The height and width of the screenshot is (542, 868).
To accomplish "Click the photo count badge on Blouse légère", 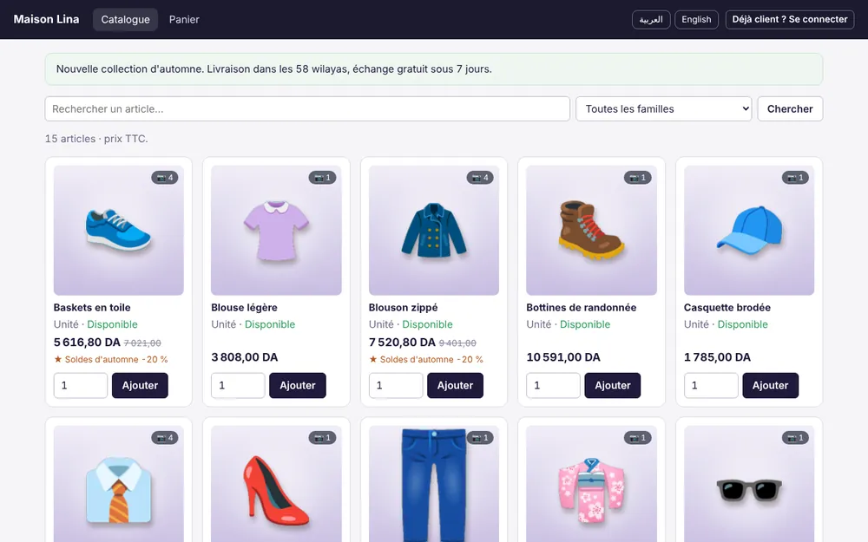I will (322, 178).
